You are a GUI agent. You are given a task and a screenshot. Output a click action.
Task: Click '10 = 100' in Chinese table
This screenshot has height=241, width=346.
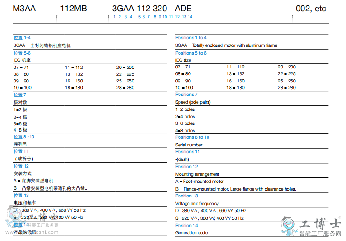click(x=23, y=88)
